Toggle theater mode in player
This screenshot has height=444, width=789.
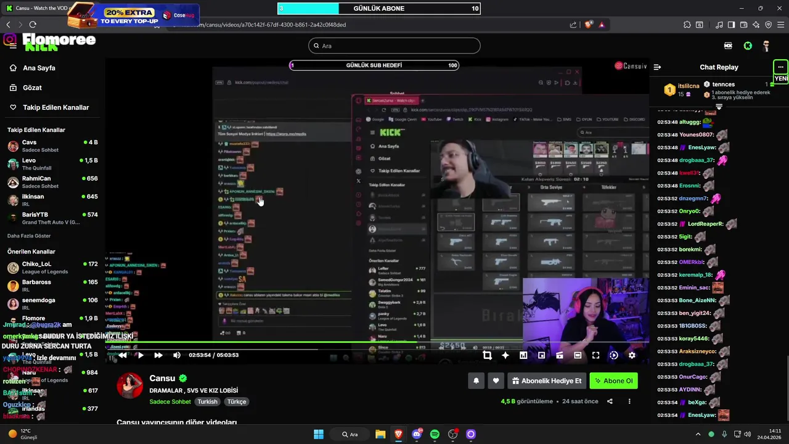pos(578,355)
